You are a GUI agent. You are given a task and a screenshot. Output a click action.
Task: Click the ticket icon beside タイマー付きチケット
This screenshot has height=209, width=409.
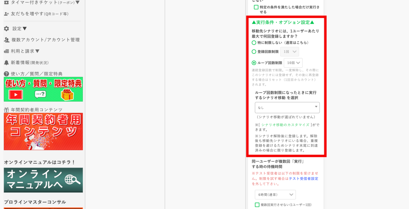tap(6, 3)
